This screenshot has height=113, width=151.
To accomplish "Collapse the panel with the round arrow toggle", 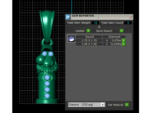I will [99, 27].
